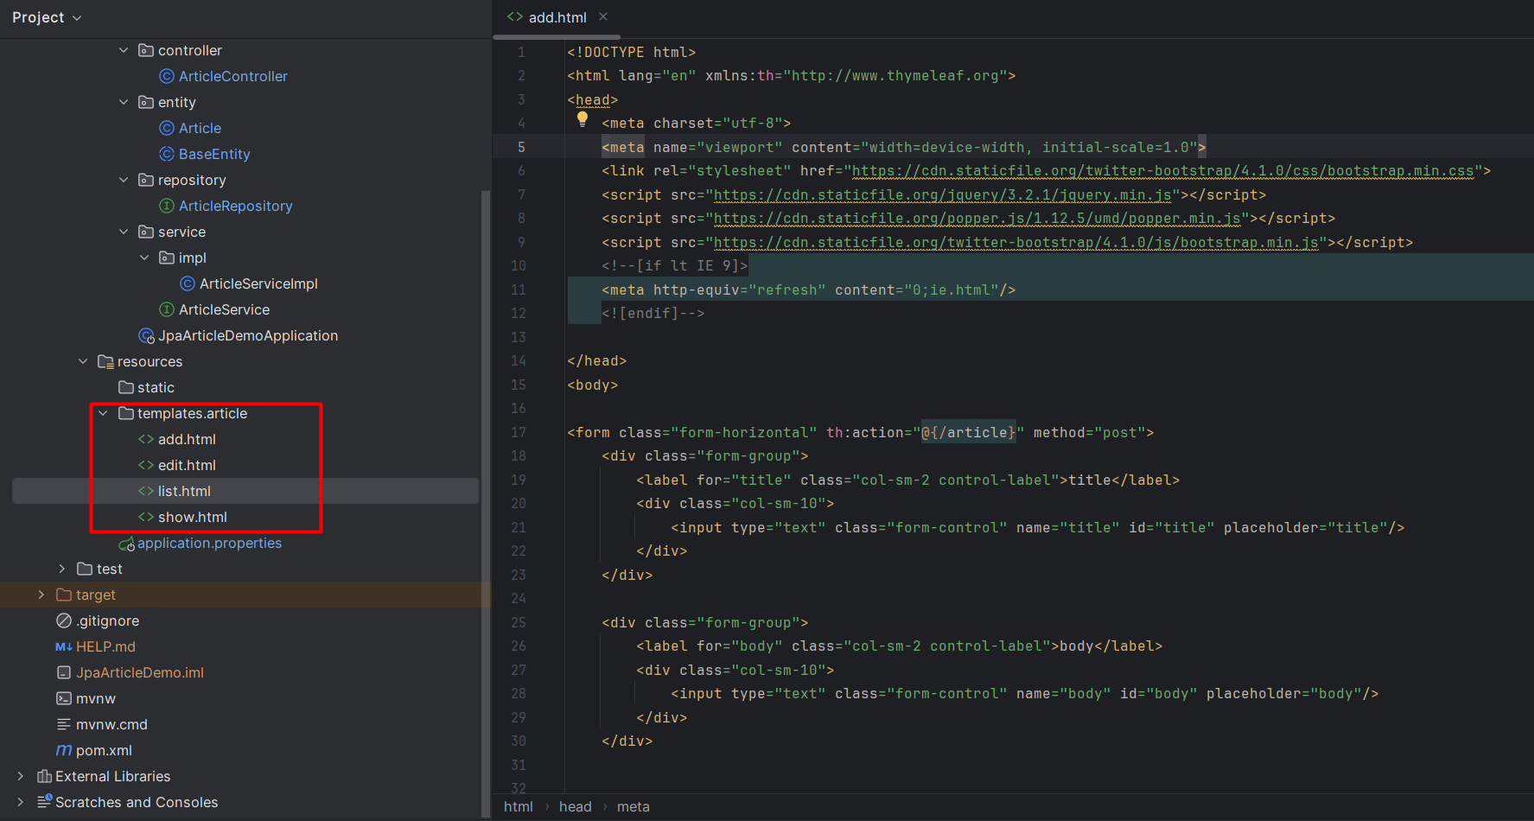Click the .gitignore file icon
Viewport: 1534px width, 821px height.
64,621
